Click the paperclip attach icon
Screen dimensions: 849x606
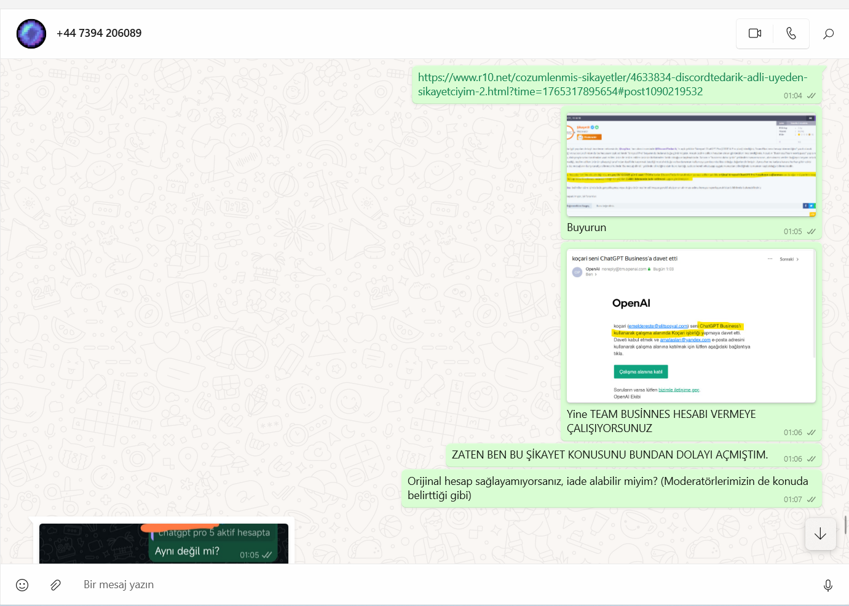pyautogui.click(x=55, y=585)
